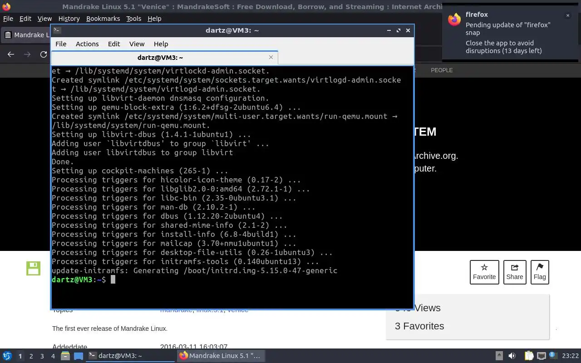The width and height of the screenshot is (581, 363).
Task: Minimize the terminal window
Action: tap(389, 30)
